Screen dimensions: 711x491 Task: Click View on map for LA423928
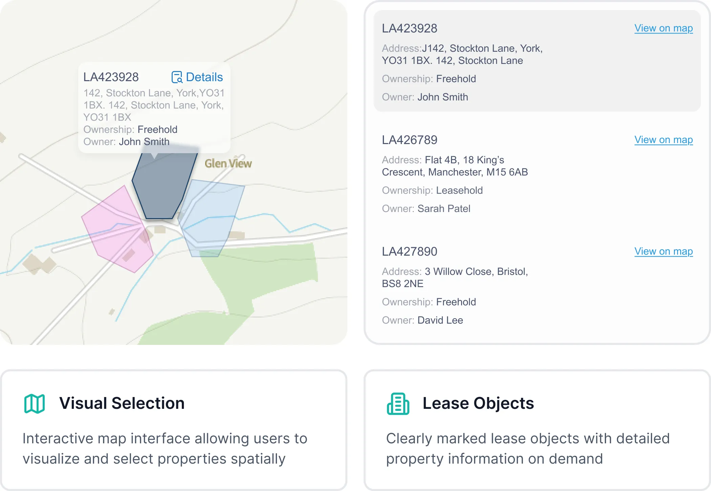[663, 28]
